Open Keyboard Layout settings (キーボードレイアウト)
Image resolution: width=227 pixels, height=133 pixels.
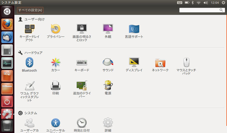click(29, 33)
